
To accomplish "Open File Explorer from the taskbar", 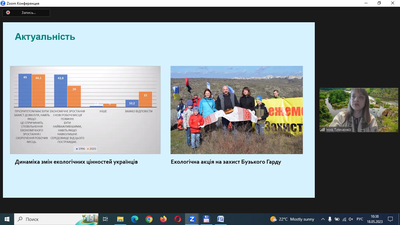I will click(x=120, y=219).
